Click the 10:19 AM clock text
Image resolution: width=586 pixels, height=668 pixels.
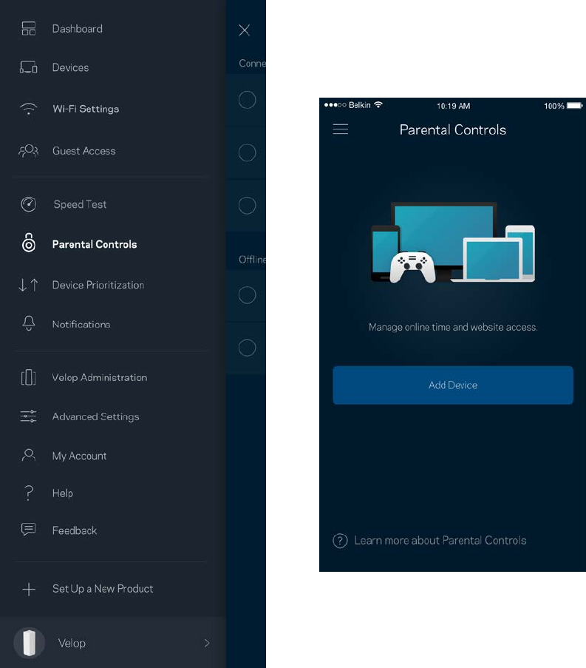click(453, 106)
